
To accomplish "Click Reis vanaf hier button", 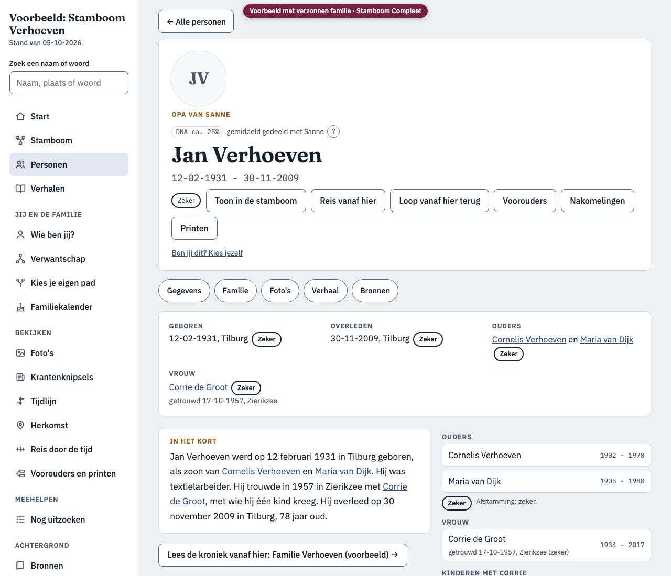I will click(x=348, y=201).
